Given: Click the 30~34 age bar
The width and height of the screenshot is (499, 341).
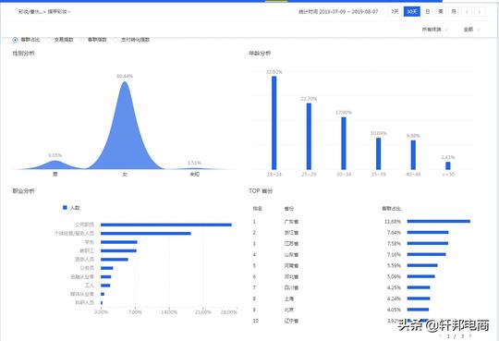Looking at the screenshot, I should pos(344,143).
